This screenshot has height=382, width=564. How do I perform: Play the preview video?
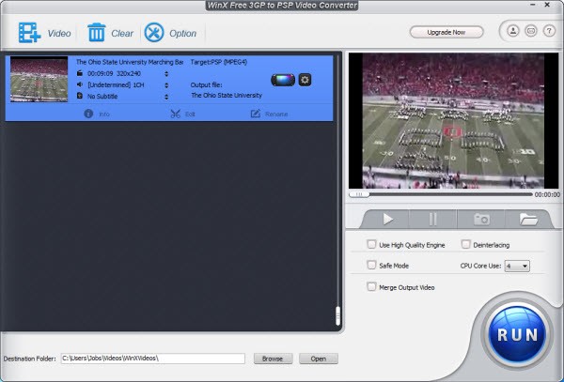point(387,219)
